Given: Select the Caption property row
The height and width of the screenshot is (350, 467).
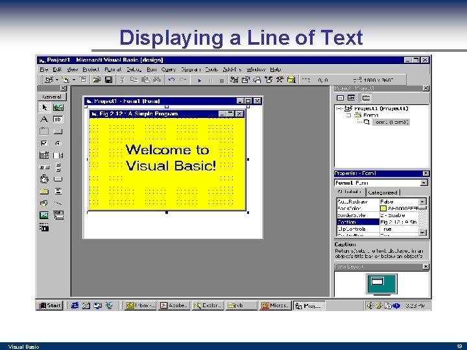Looking at the screenshot, I should 377,222.
